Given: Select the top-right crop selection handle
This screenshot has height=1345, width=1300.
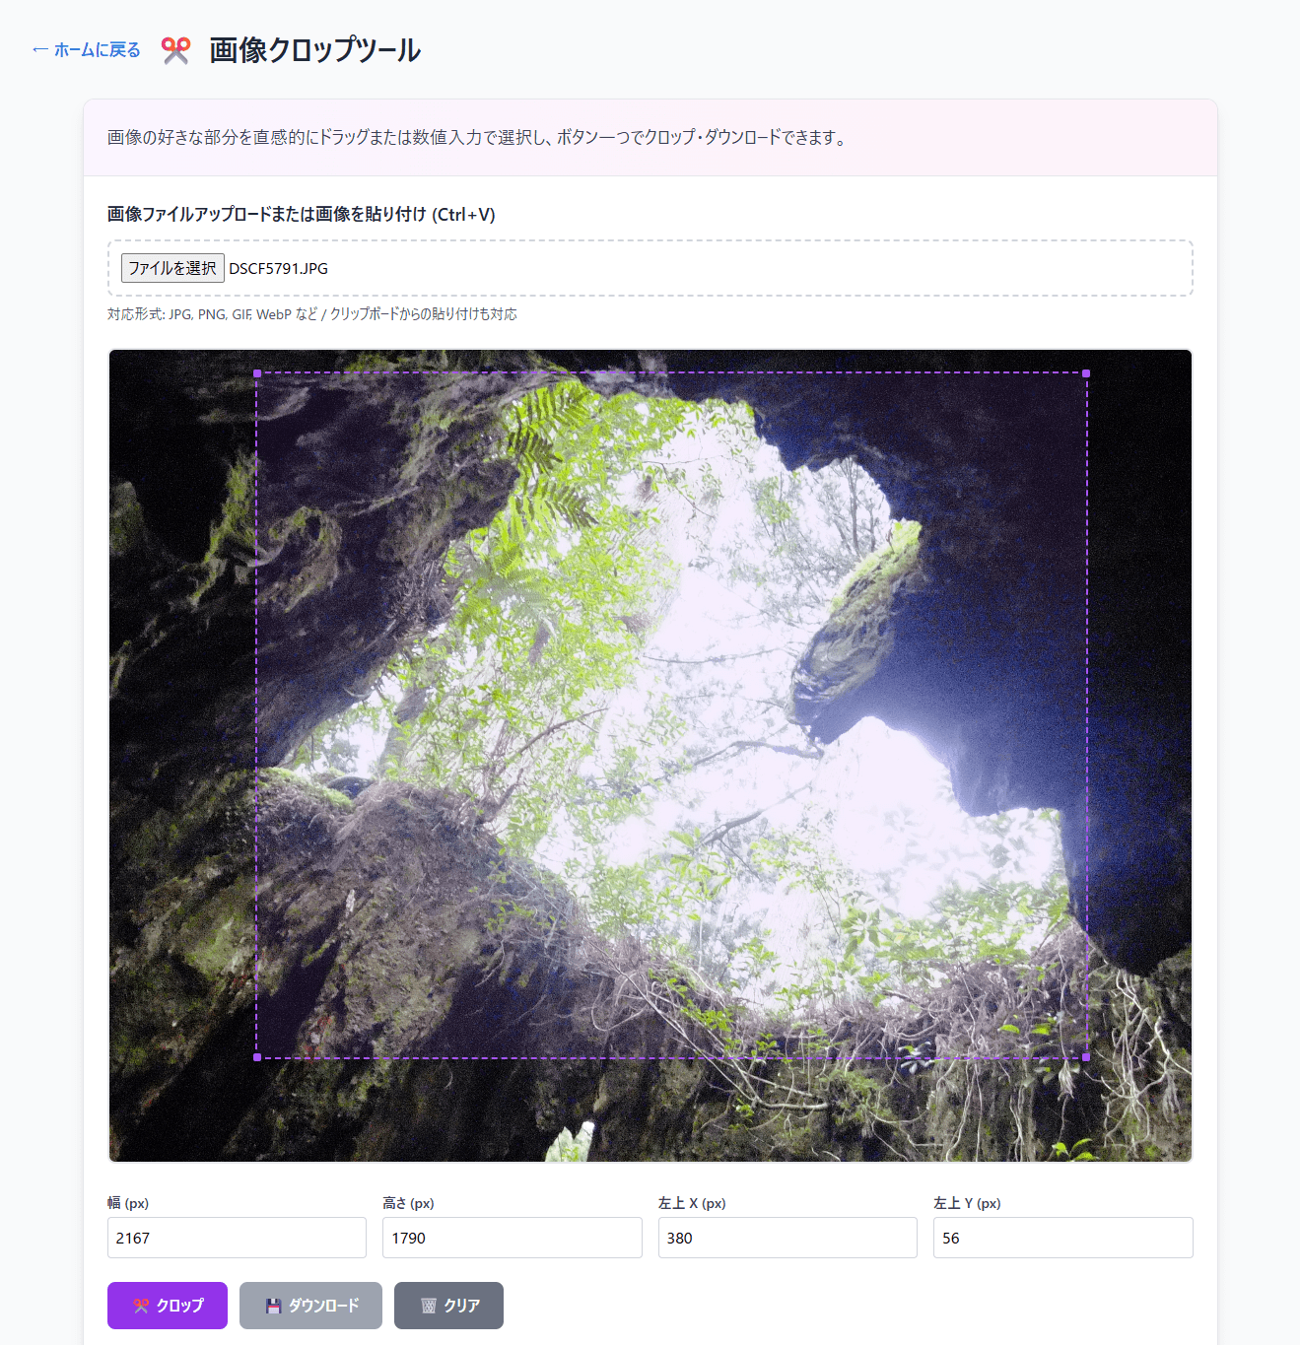Looking at the screenshot, I should tap(1086, 373).
